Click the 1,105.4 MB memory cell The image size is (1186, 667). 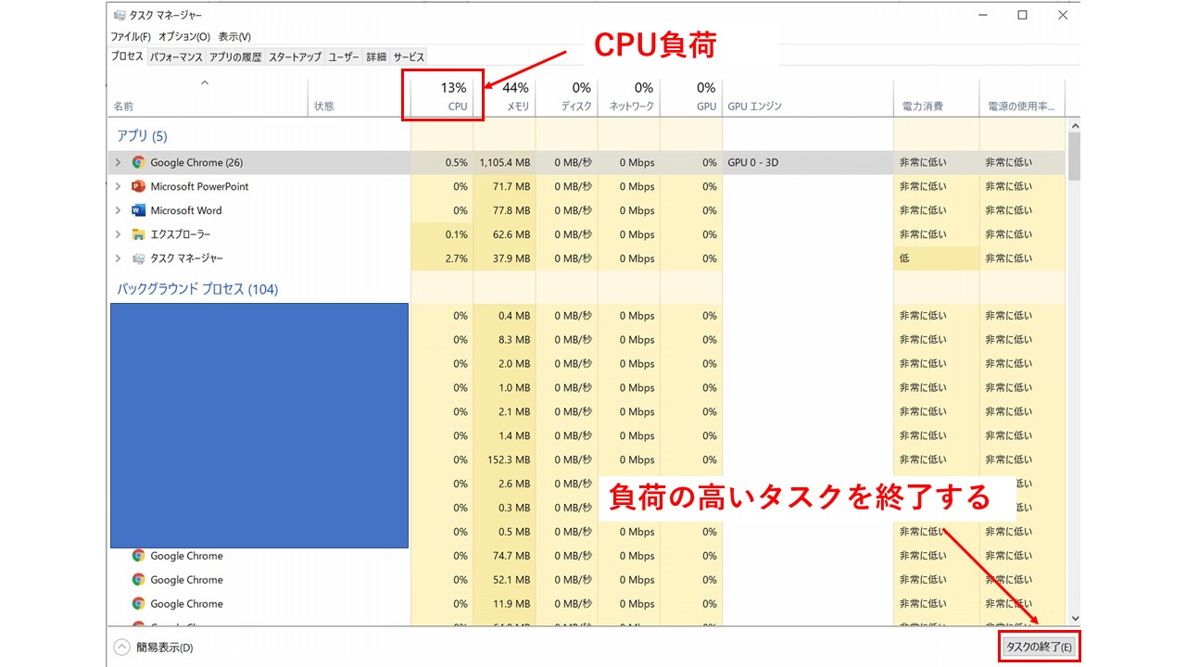click(x=504, y=162)
